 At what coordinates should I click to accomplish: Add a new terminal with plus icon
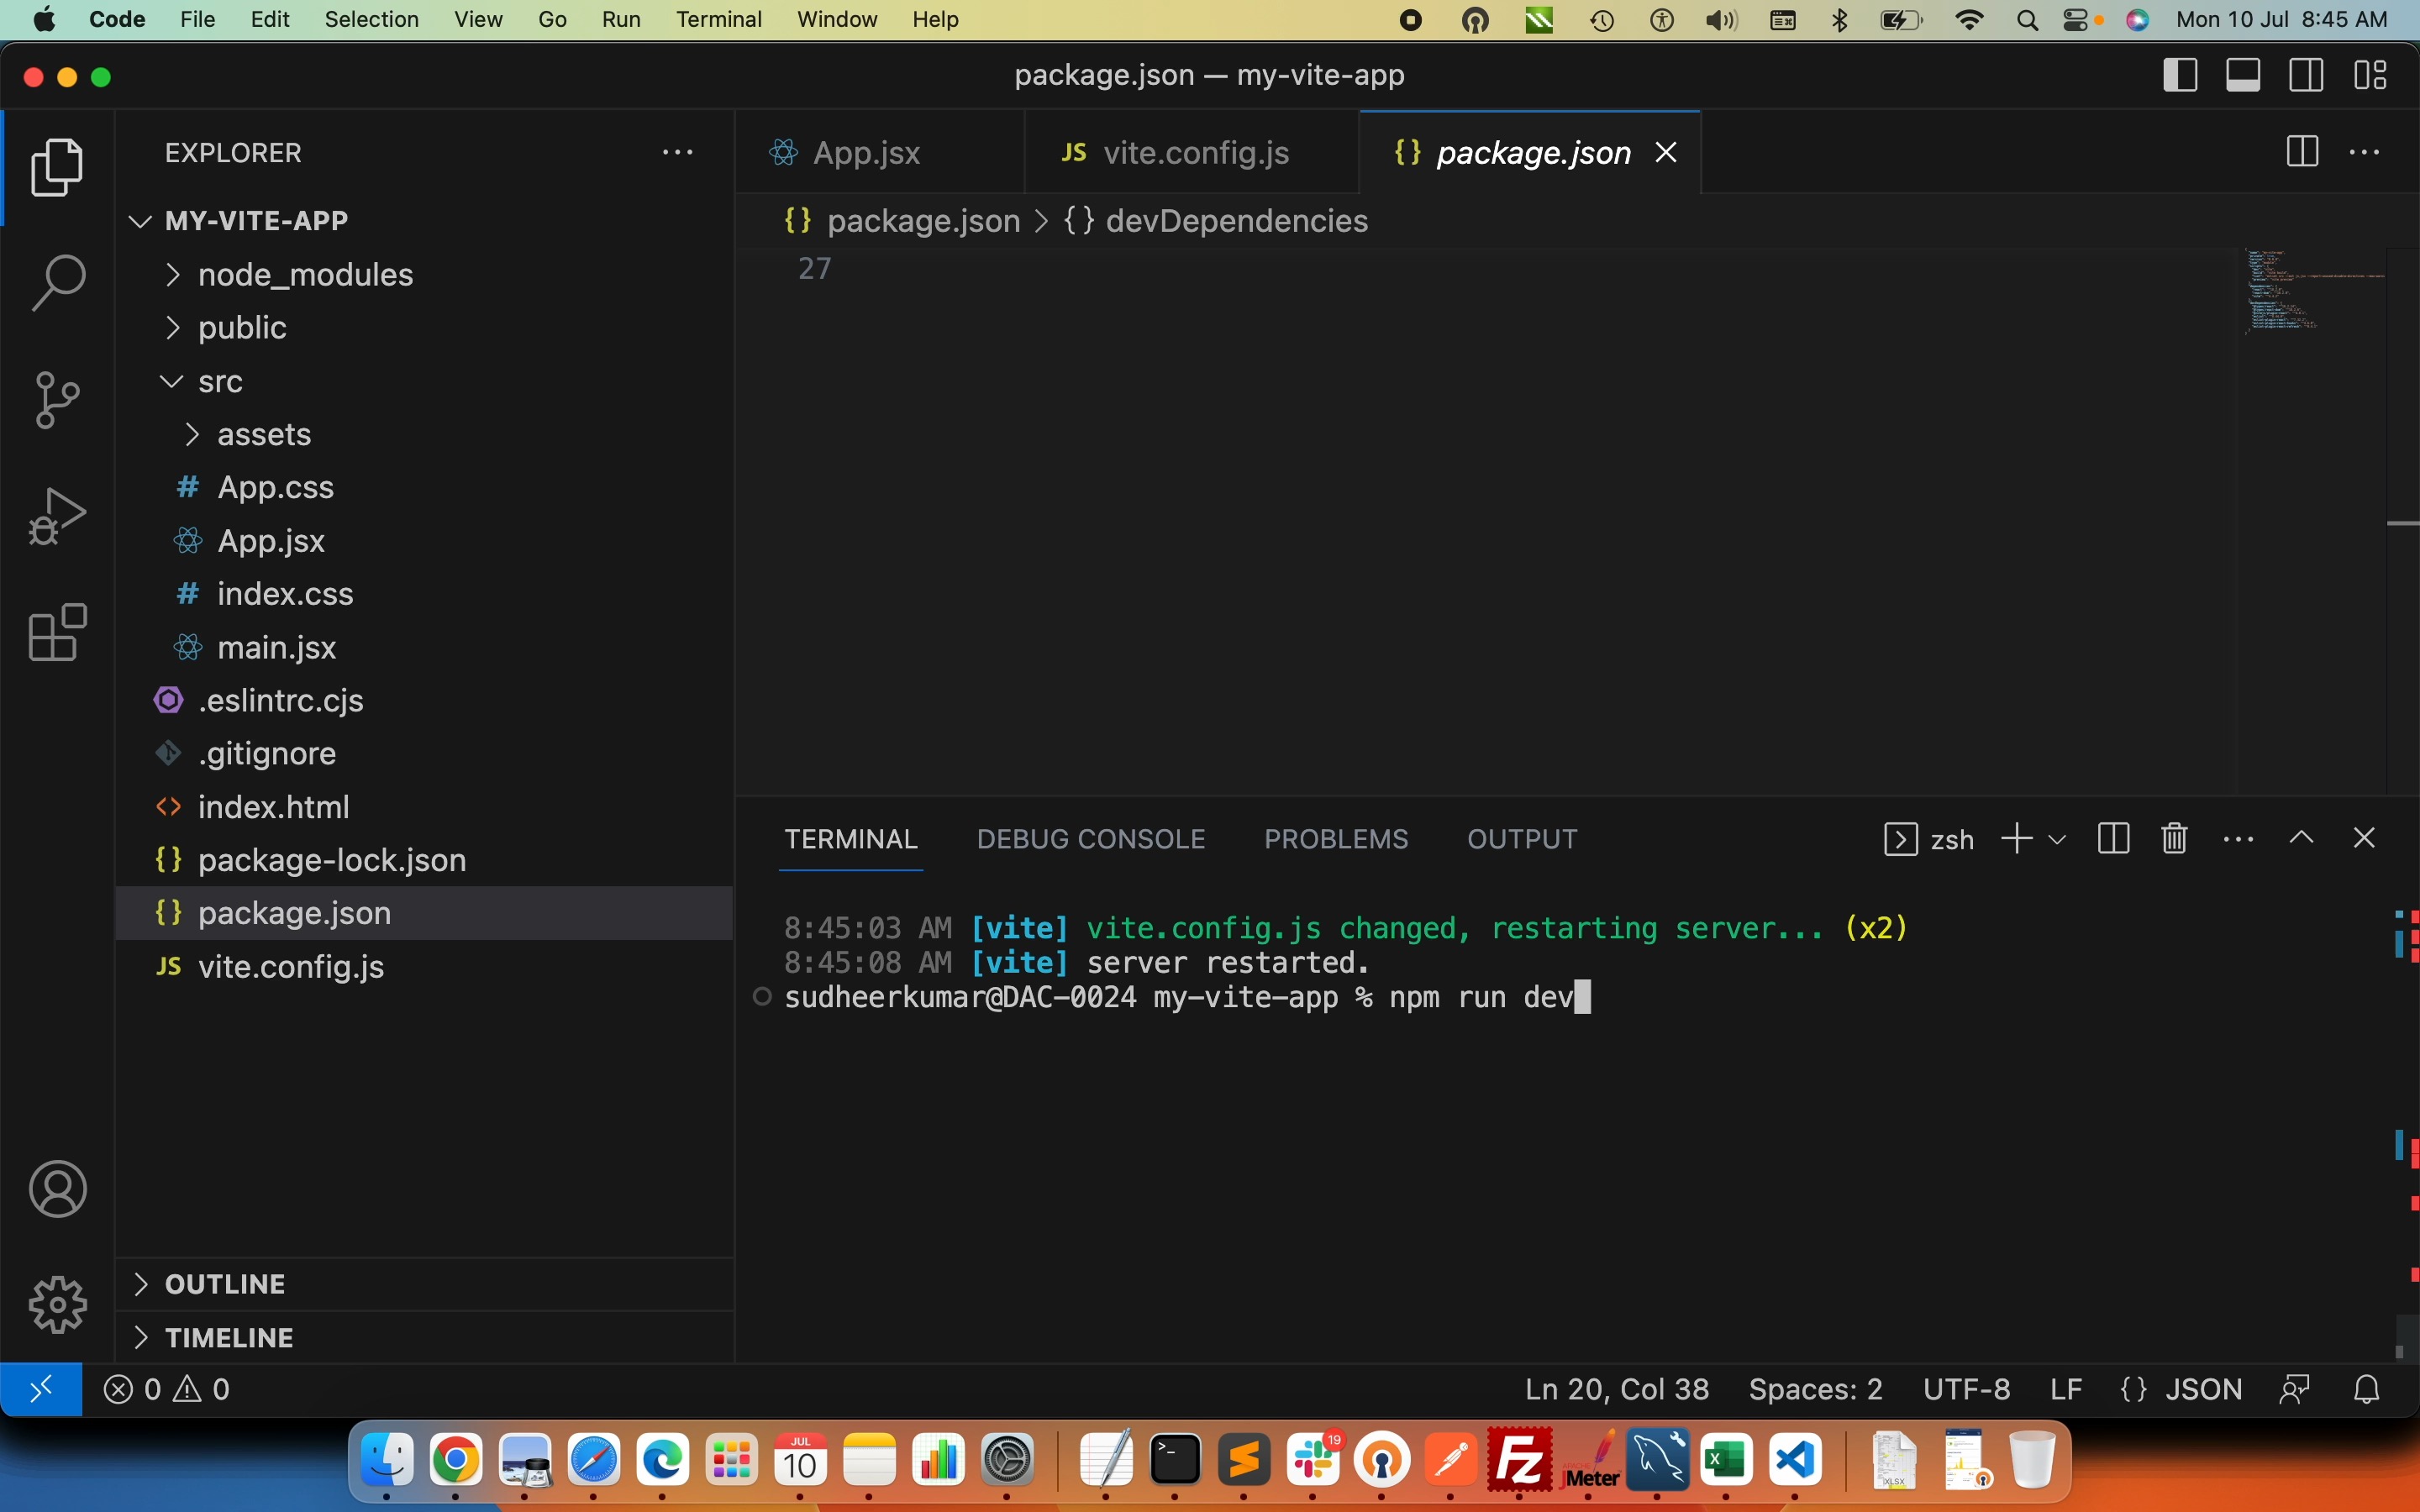pos(2017,838)
